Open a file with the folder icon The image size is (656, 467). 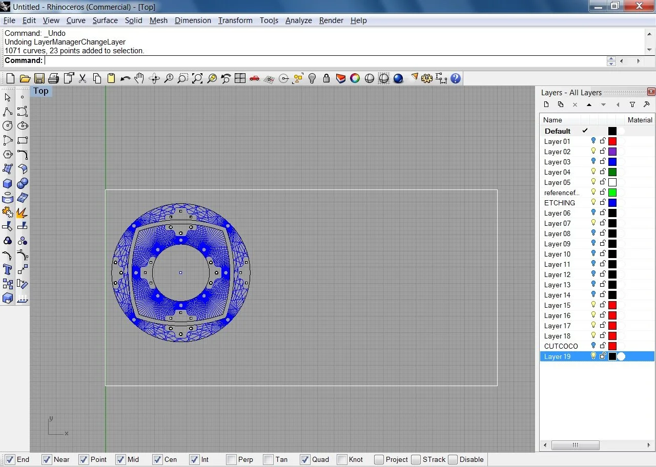coord(25,78)
